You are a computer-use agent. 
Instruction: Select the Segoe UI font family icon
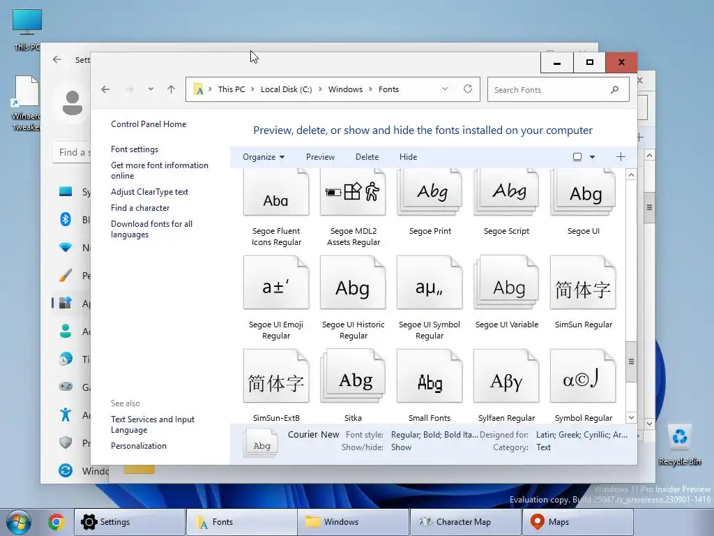(x=583, y=192)
